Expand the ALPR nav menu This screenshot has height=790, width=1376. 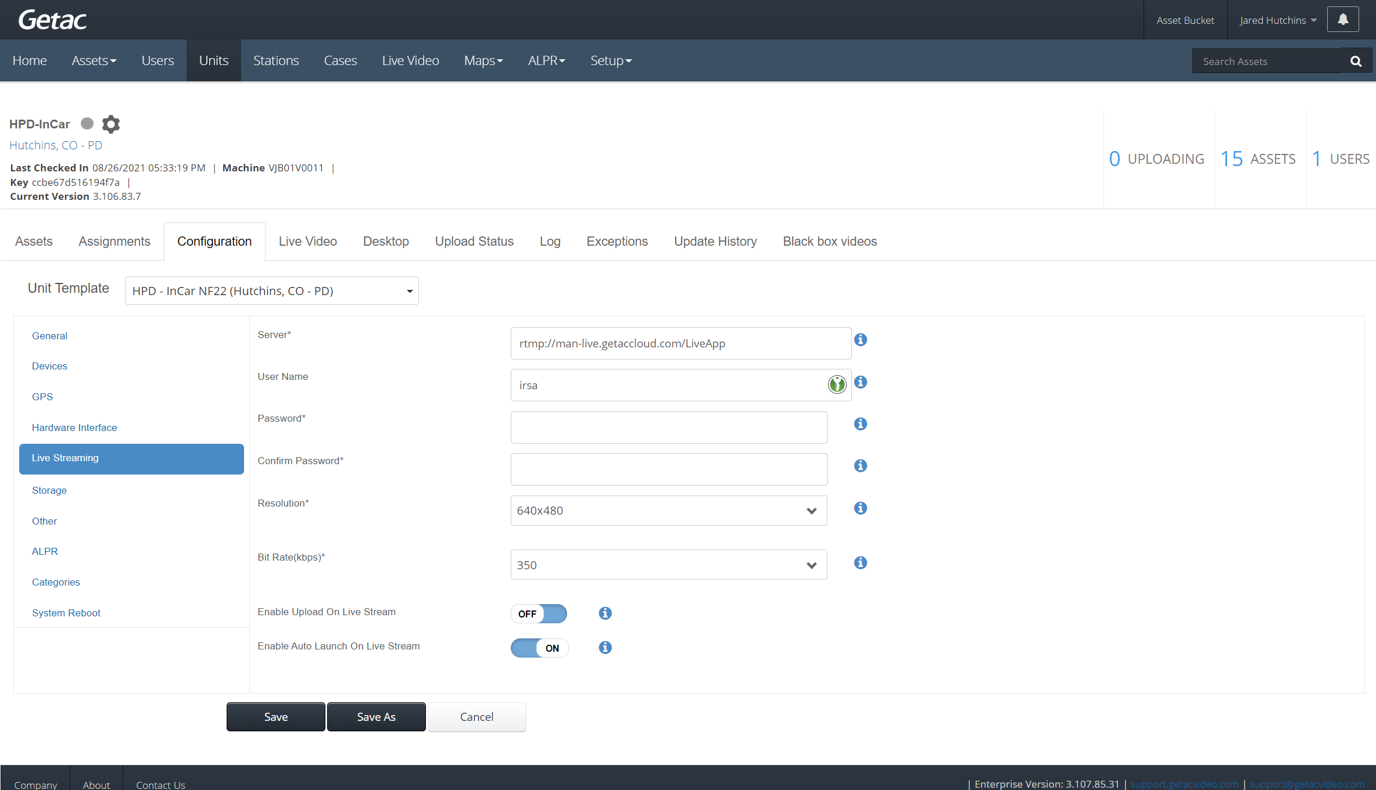coord(546,60)
